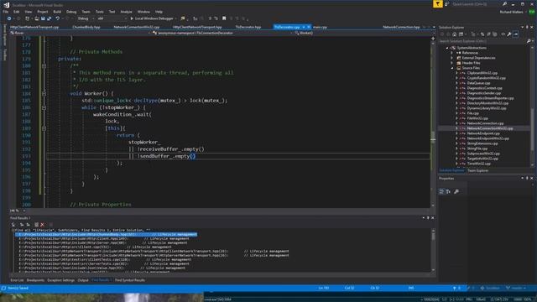Switch to the Team Explorer tab
Screen dimensions: 537x302
point(477,170)
